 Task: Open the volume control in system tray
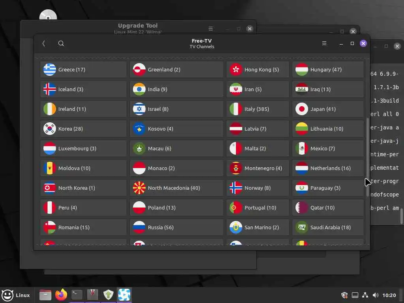click(x=376, y=295)
